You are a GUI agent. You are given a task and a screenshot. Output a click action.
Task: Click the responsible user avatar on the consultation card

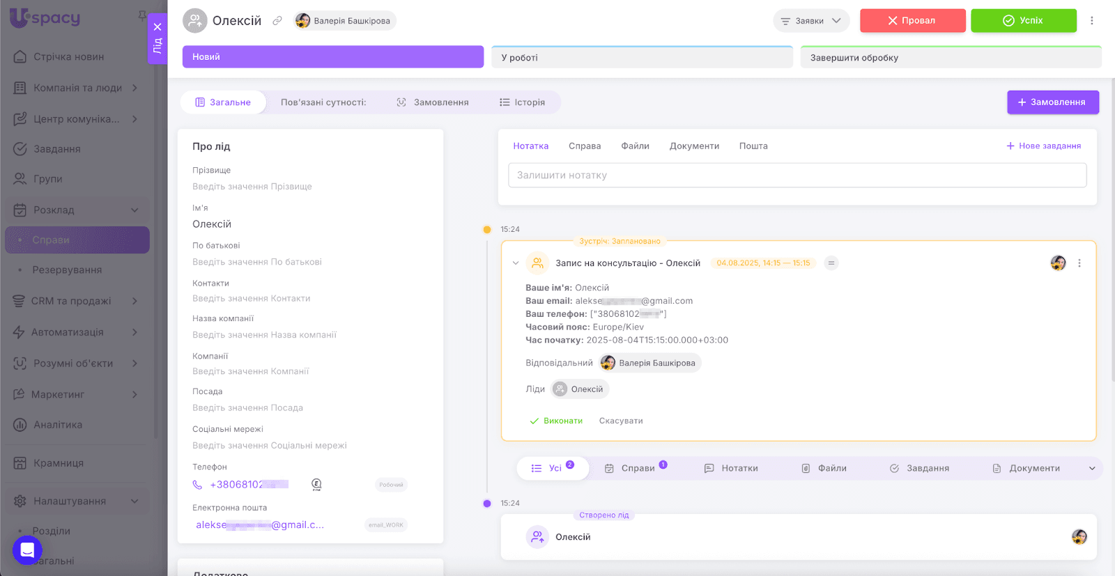coord(1058,263)
